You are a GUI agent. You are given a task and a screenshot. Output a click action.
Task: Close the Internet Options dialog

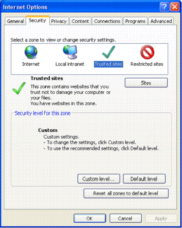[175, 7]
